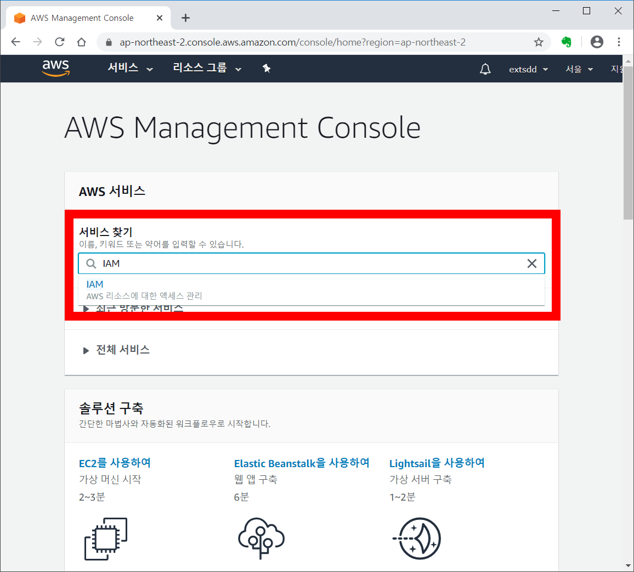
Task: Bookmark this page with the star
Action: point(539,42)
